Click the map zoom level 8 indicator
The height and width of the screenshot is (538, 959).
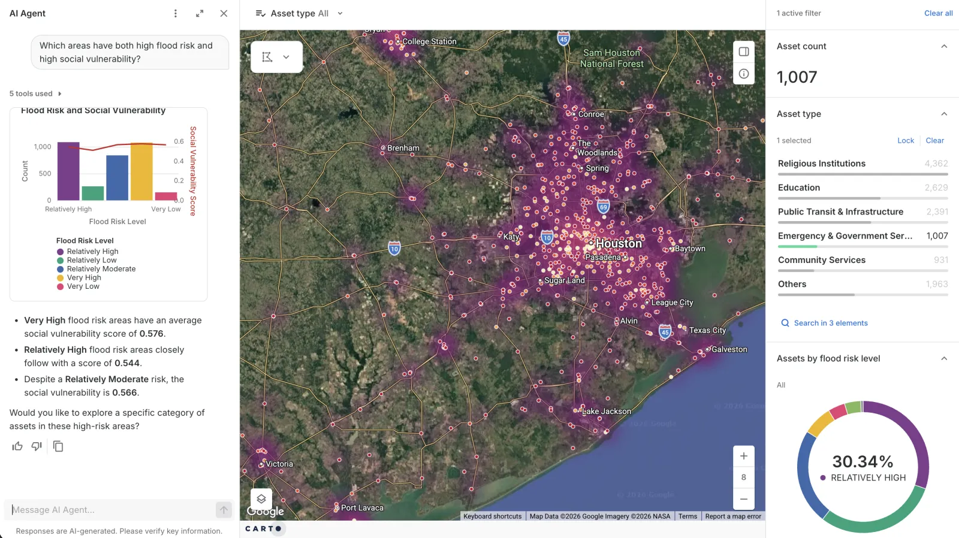(x=744, y=477)
